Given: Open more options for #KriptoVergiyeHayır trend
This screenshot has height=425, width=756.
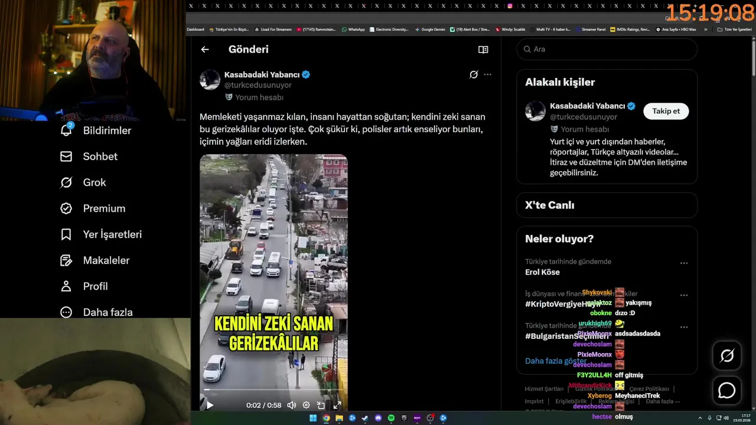Looking at the screenshot, I should [684, 295].
